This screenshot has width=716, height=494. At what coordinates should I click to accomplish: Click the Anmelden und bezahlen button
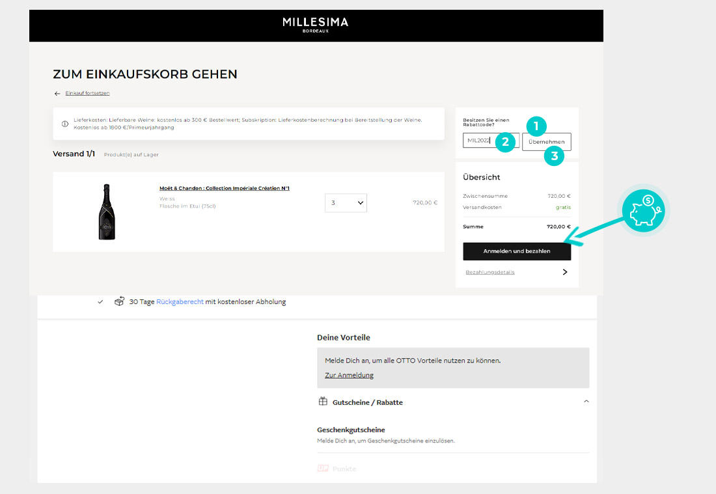click(x=517, y=251)
